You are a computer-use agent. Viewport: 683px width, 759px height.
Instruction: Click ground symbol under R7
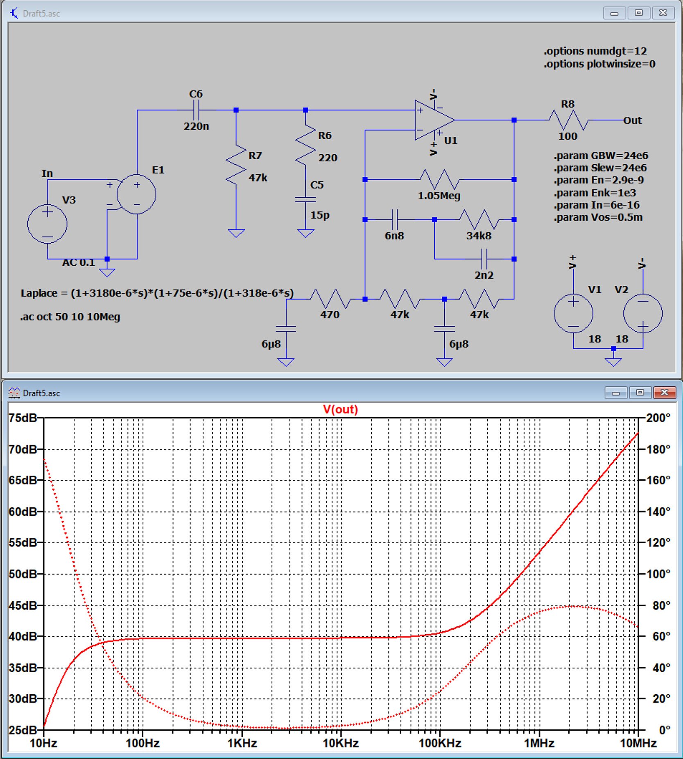[236, 233]
